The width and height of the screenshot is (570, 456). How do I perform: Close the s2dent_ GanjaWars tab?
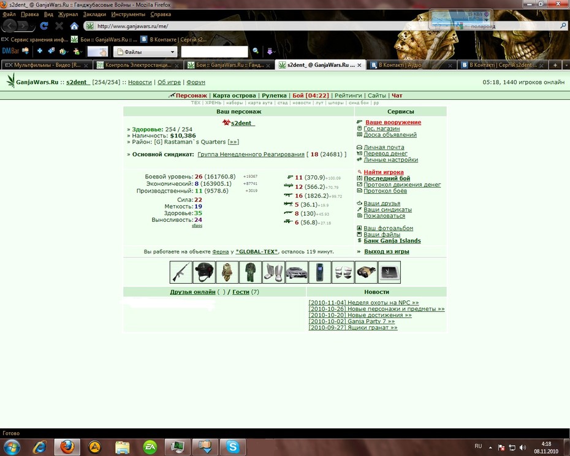[359, 65]
